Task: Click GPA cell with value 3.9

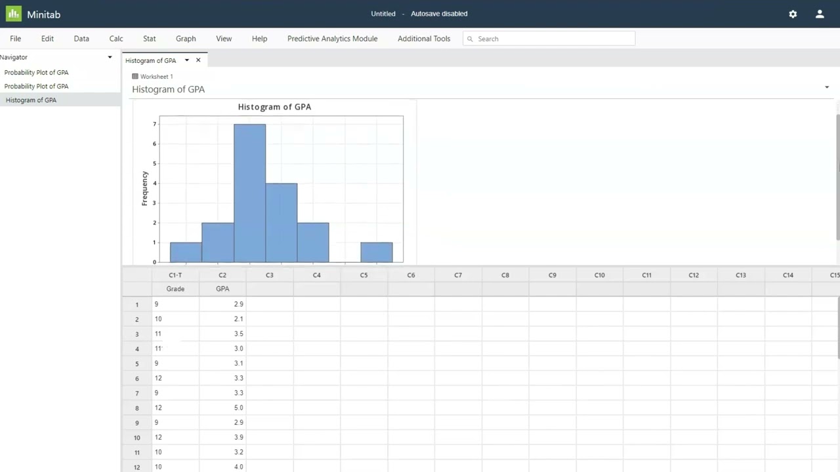Action: [x=222, y=437]
